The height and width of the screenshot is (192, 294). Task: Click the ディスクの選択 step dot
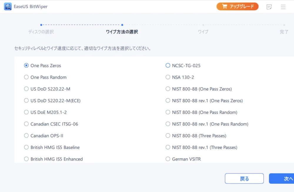(x=41, y=25)
